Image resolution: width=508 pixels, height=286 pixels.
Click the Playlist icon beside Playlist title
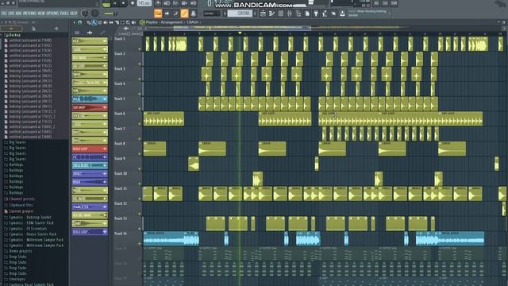142,22
